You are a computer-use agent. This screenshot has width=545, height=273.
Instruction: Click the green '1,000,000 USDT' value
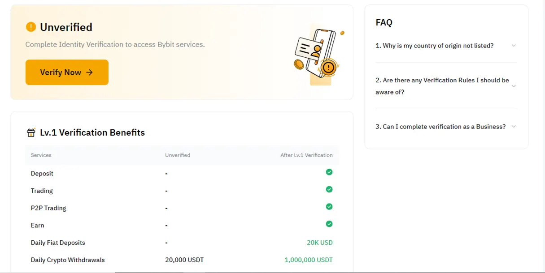tap(309, 260)
